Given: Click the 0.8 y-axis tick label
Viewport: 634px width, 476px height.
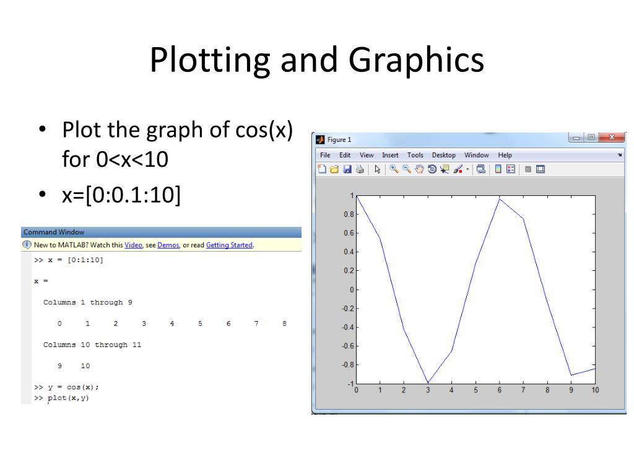Looking at the screenshot, I should pyautogui.click(x=349, y=214).
